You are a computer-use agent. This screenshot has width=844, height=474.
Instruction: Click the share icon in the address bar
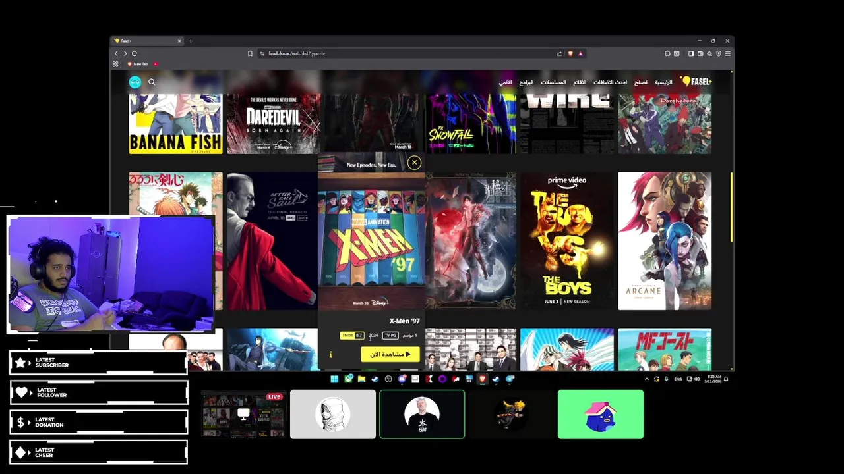click(559, 53)
